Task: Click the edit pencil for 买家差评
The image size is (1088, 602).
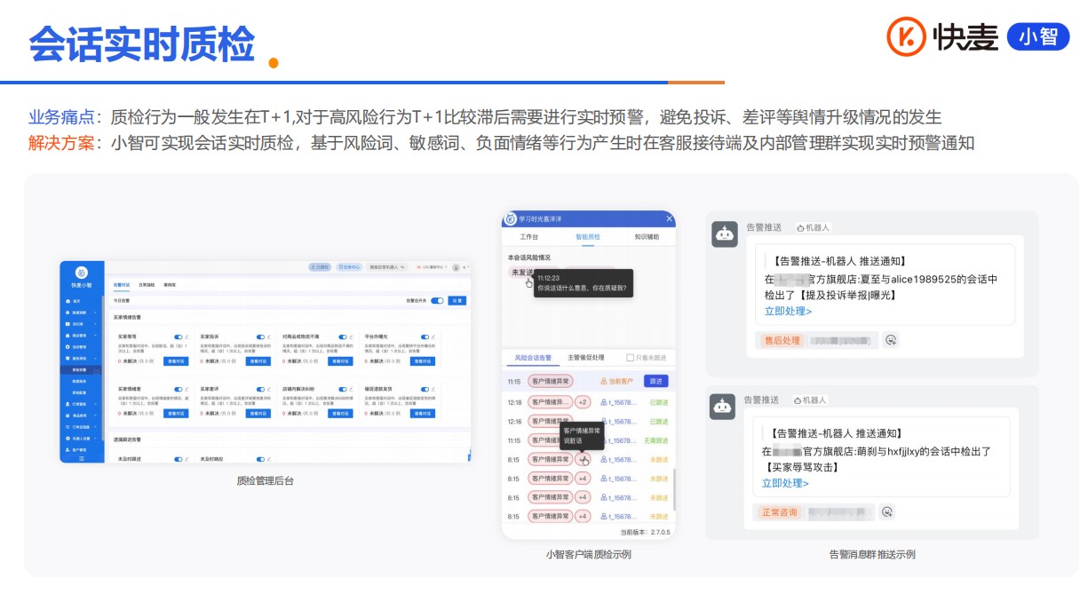Action: [x=268, y=389]
